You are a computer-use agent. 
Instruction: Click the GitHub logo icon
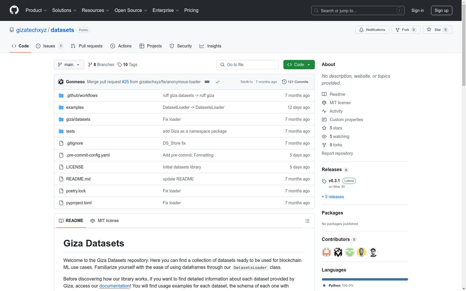[14, 10]
